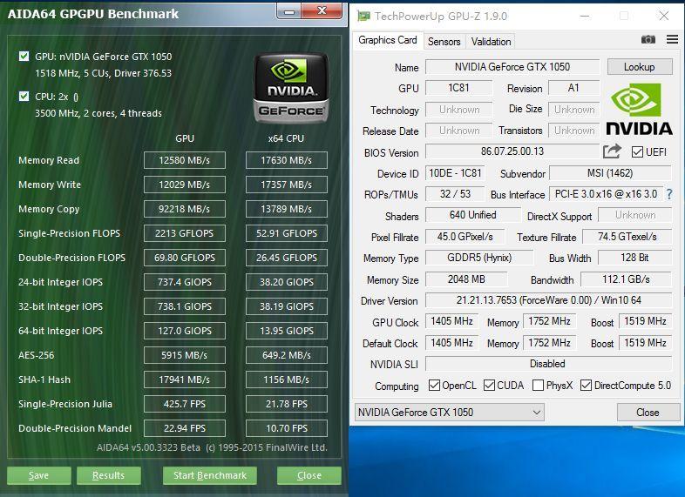The width and height of the screenshot is (685, 497).
Task: Toggle the UEFI checkbox
Action: point(637,151)
